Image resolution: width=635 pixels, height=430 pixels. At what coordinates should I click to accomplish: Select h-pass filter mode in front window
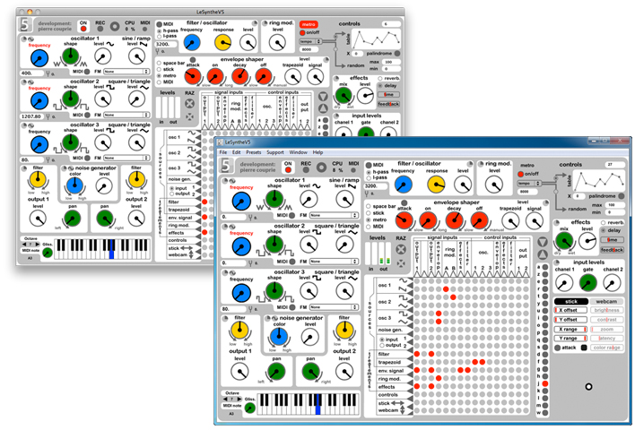pyautogui.click(x=369, y=172)
